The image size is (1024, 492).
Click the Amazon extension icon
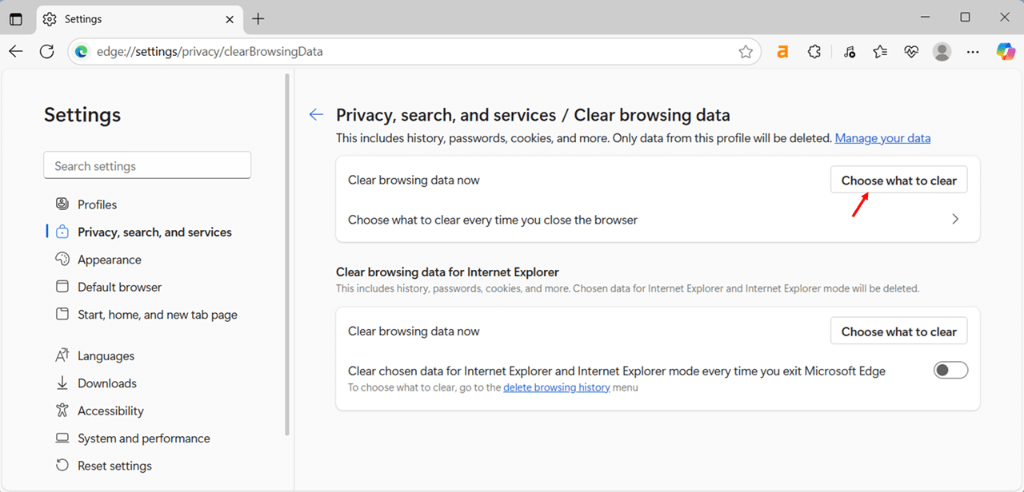click(x=782, y=51)
